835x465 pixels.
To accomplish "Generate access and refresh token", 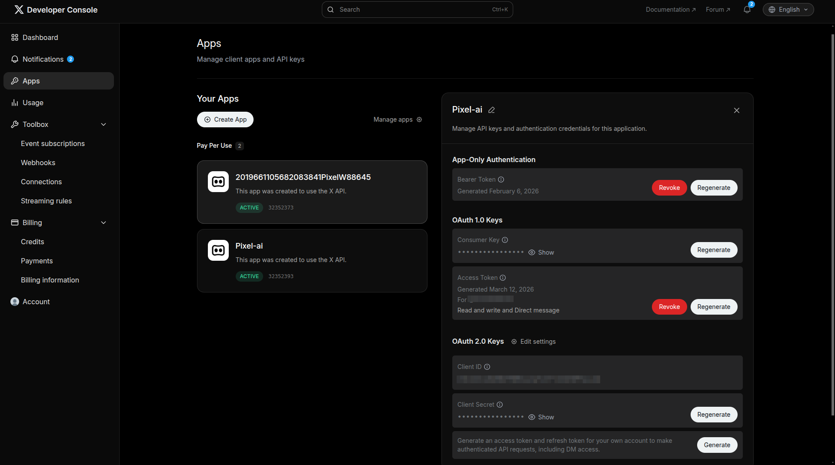I will pyautogui.click(x=717, y=445).
